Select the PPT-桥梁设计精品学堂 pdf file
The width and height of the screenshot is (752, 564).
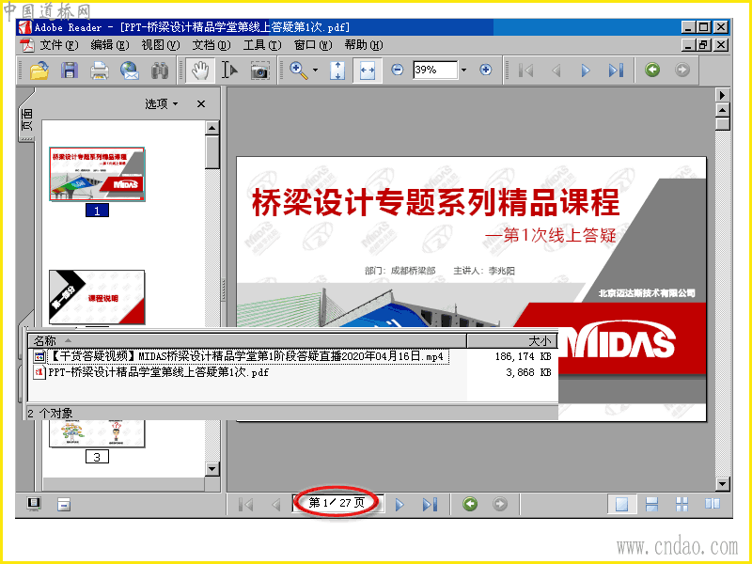[158, 372]
